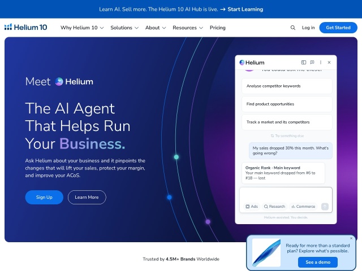This screenshot has width=362, height=271.
Task: Select the Ads chip in chat input
Action: (252, 207)
